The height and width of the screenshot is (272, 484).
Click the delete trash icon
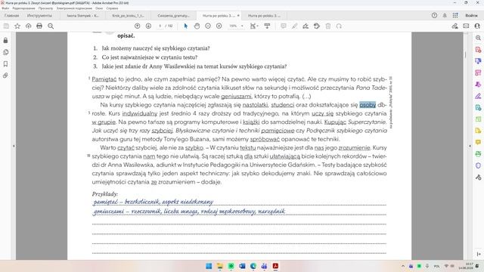click(x=328, y=26)
